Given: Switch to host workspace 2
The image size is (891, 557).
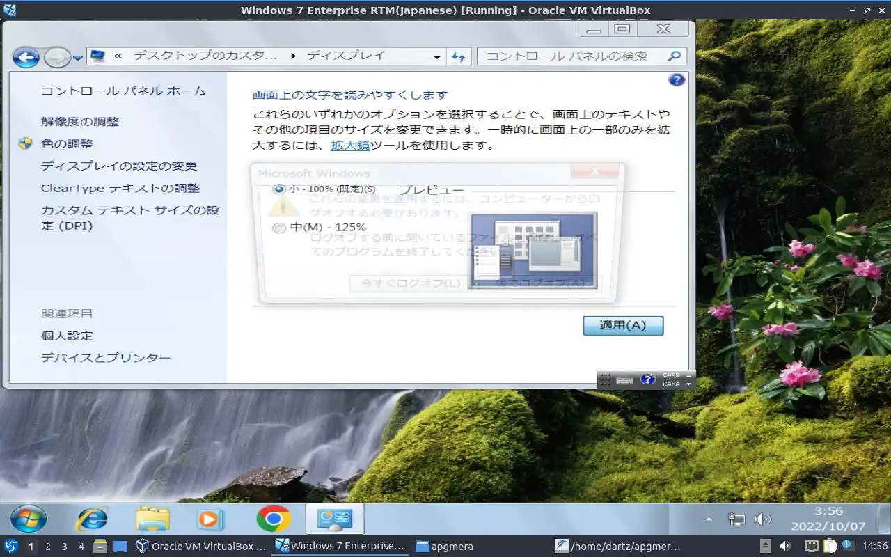Looking at the screenshot, I should coord(48,547).
